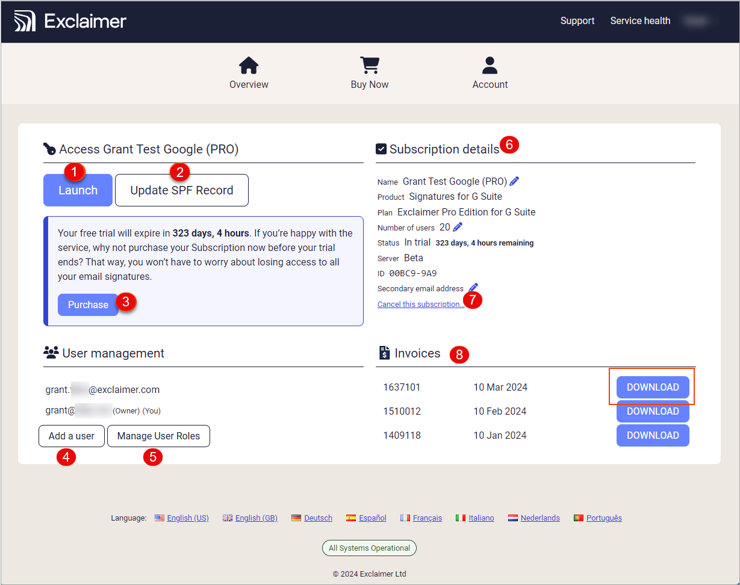Viewport: 740px width, 585px height.
Task: Click Update SPF Record
Action: click(181, 190)
